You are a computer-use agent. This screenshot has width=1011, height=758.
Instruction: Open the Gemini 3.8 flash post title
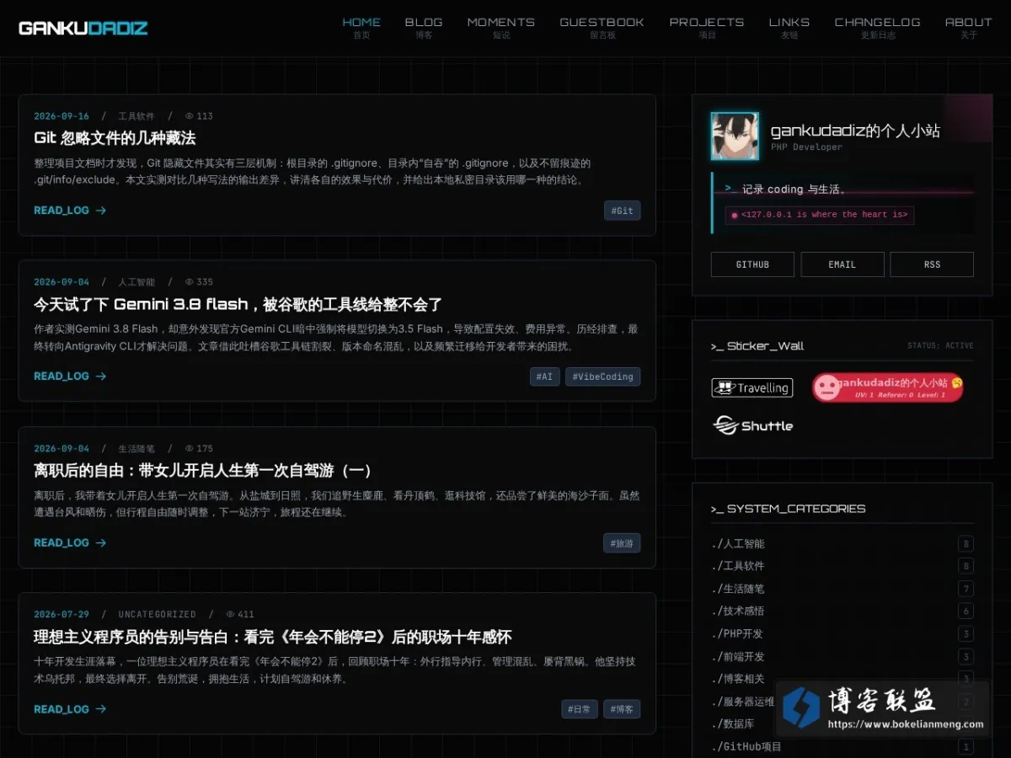pos(238,304)
